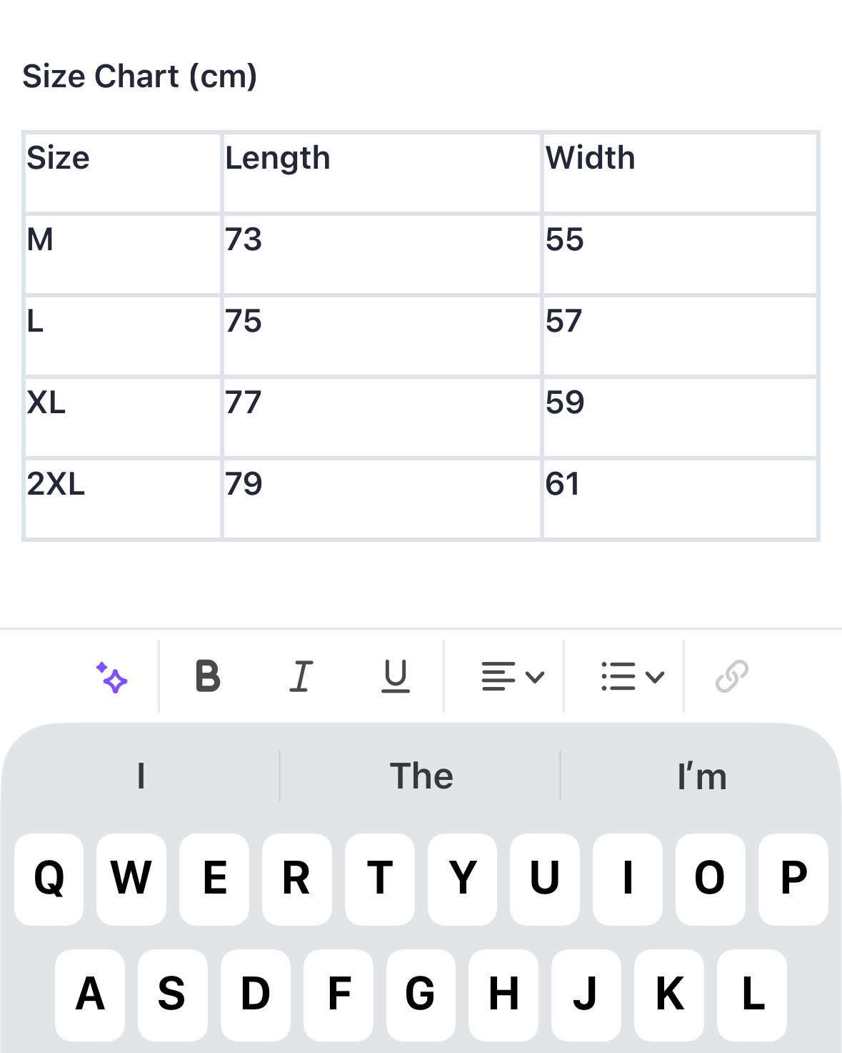Screen dimensions: 842x1053
Task: Toggle italic formatting
Action: pos(301,676)
